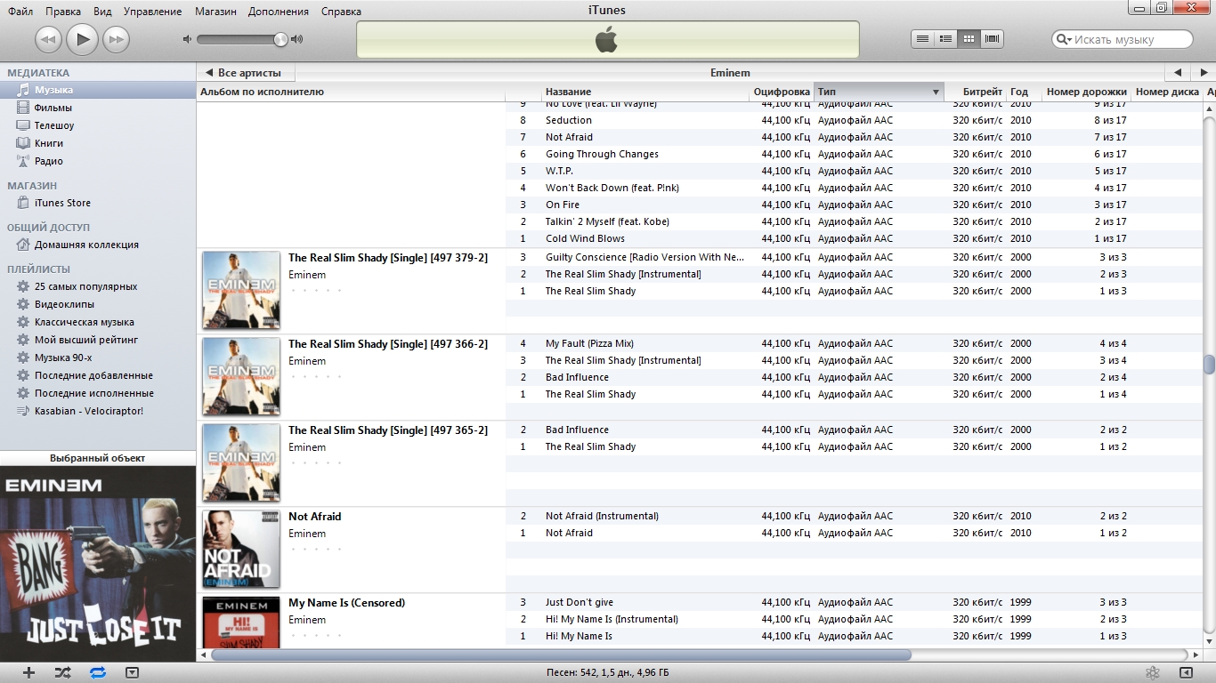This screenshot has width=1216, height=683.
Task: Sort by the Номер дорожки column header
Action: pos(1086,92)
